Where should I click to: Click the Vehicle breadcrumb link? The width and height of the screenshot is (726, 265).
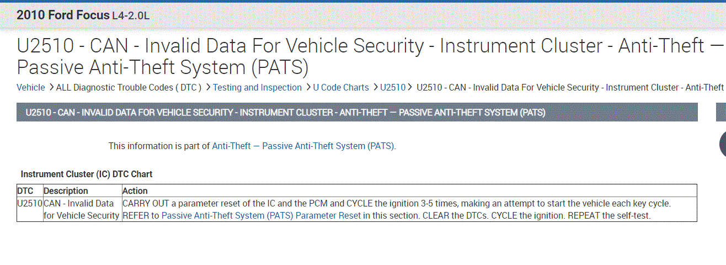[31, 87]
